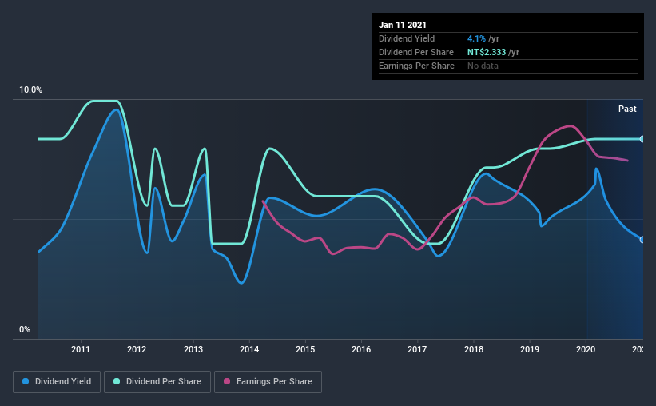This screenshot has width=656, height=406.
Task: Toggle the Dividend Yield legend button
Action: click(x=57, y=382)
